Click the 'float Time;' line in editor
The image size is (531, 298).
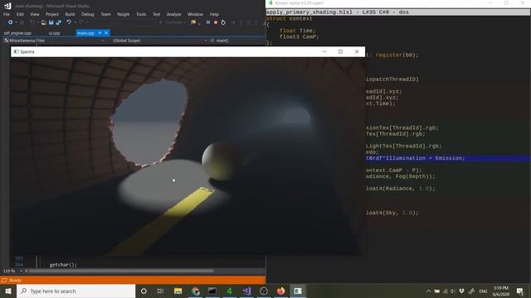[297, 31]
